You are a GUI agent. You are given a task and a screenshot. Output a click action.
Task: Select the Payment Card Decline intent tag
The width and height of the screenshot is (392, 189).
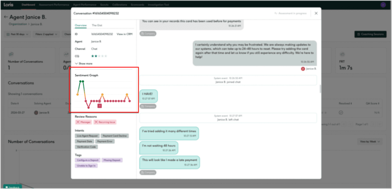[112, 136]
